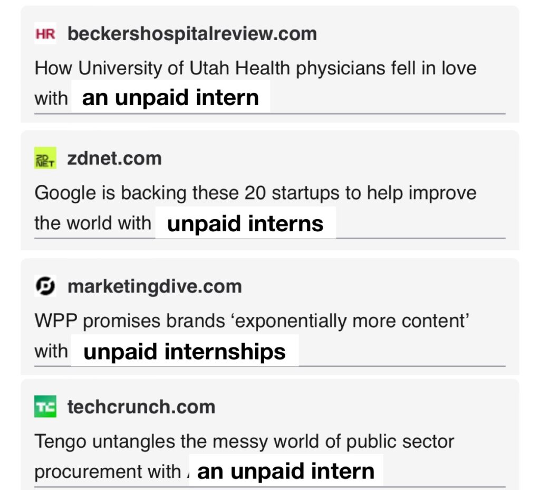Image resolution: width=540 pixels, height=490 pixels.
Task: Visit the marketingdive.com source link
Action: point(155,286)
